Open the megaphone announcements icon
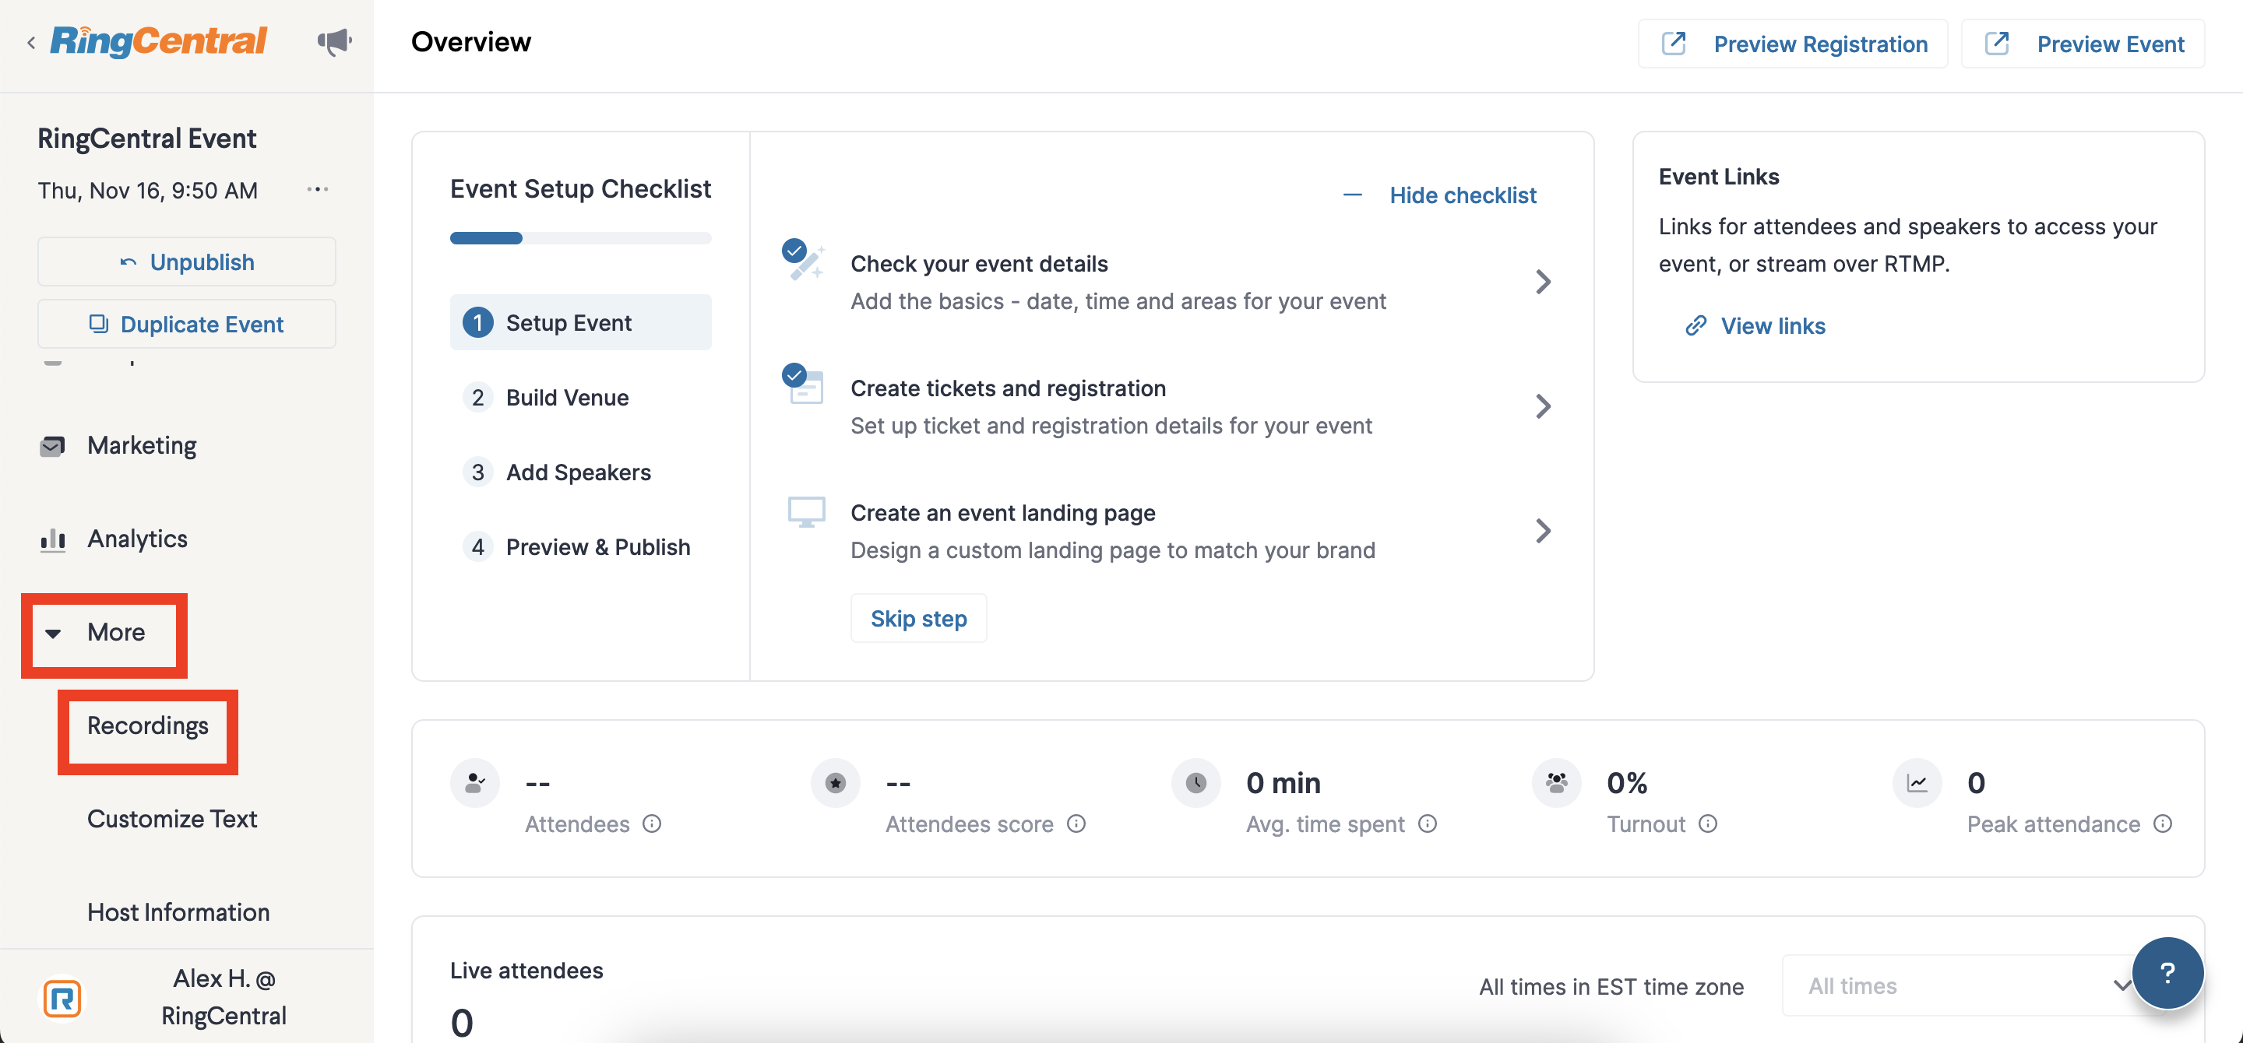 (x=334, y=41)
